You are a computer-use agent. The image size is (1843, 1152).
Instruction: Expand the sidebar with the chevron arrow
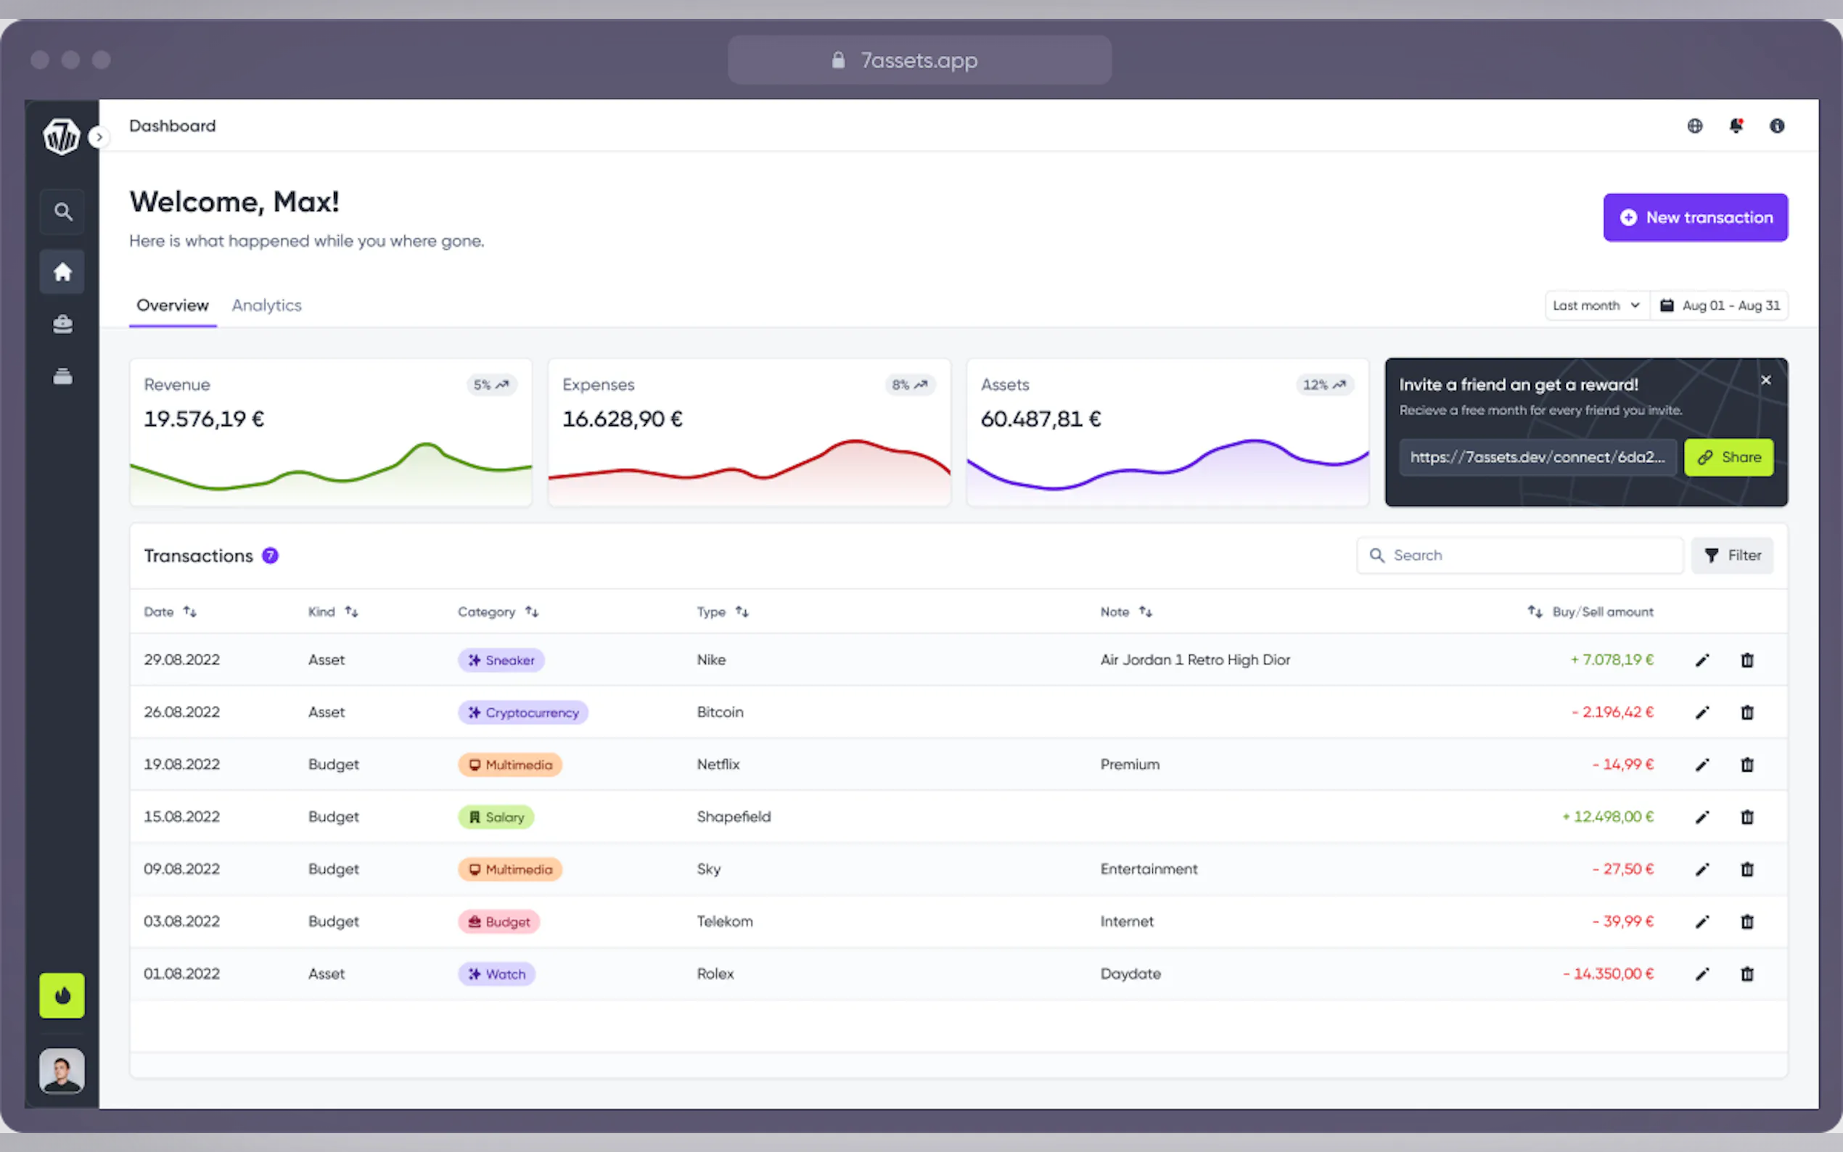pyautogui.click(x=98, y=137)
